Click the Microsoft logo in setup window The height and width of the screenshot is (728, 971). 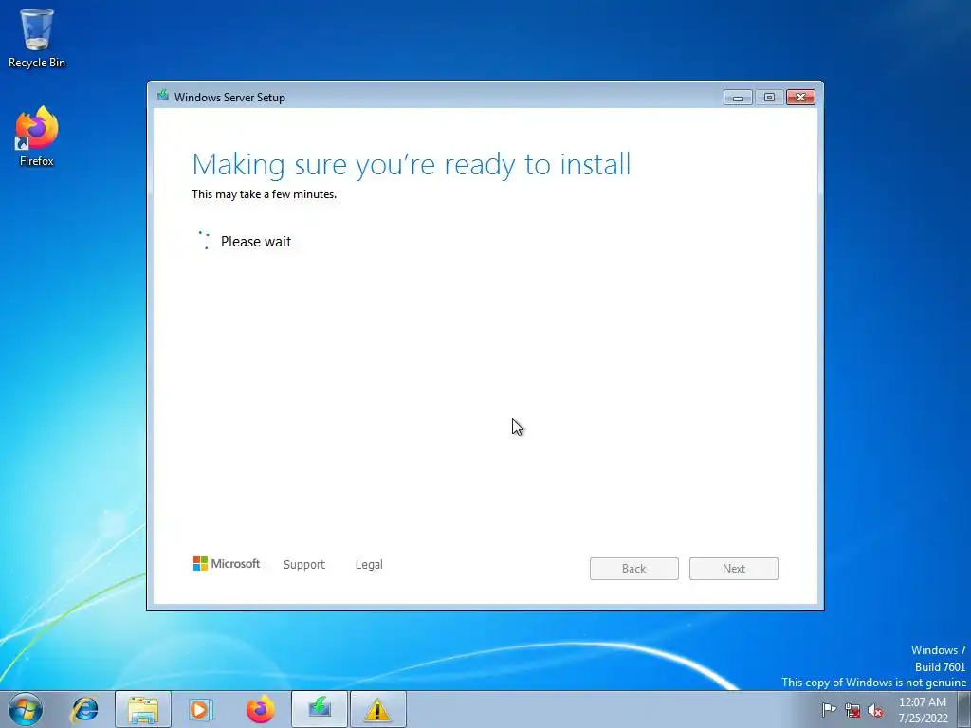227,563
